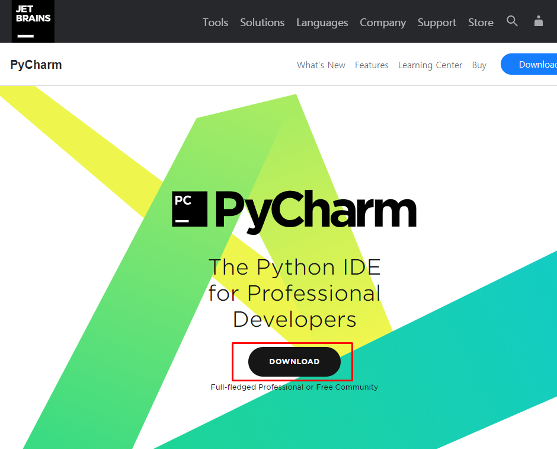This screenshot has width=557, height=449.
Task: Open the What's New page
Action: pyautogui.click(x=321, y=65)
